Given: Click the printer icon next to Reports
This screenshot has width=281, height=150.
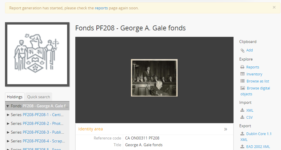Looking at the screenshot, I should (242, 67).
